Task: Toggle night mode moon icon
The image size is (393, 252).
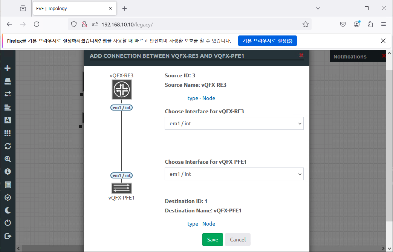Action: (x=8, y=211)
